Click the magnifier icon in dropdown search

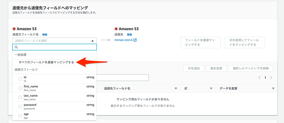point(16,47)
